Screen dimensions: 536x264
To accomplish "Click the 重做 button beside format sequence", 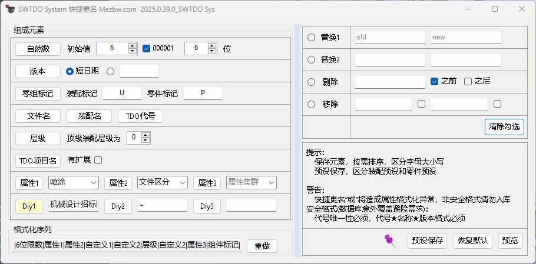I will tap(262, 246).
